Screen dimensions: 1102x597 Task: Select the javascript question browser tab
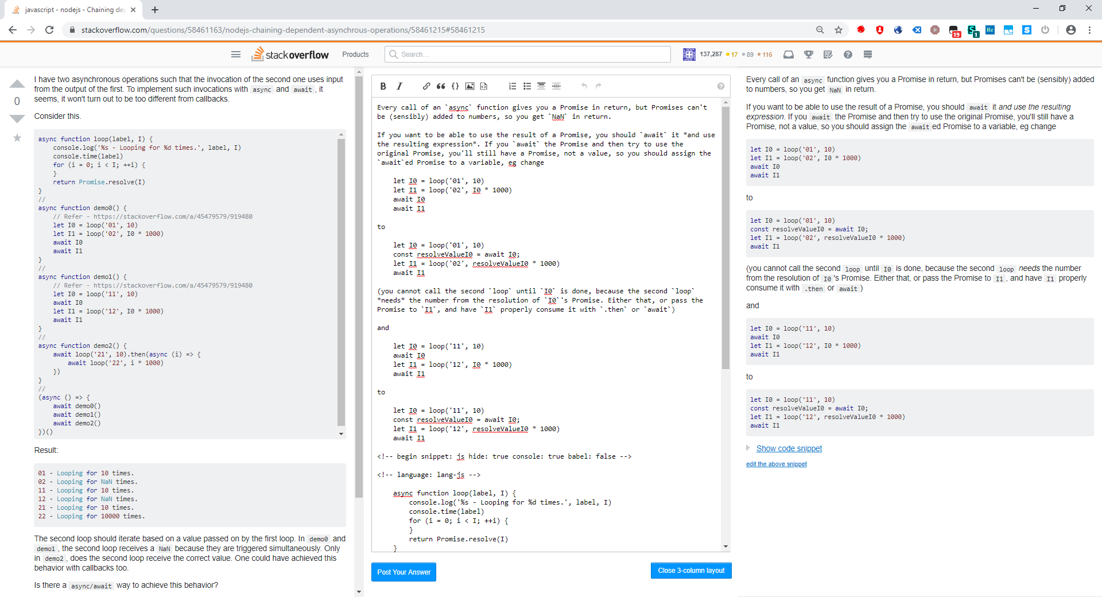click(x=69, y=10)
